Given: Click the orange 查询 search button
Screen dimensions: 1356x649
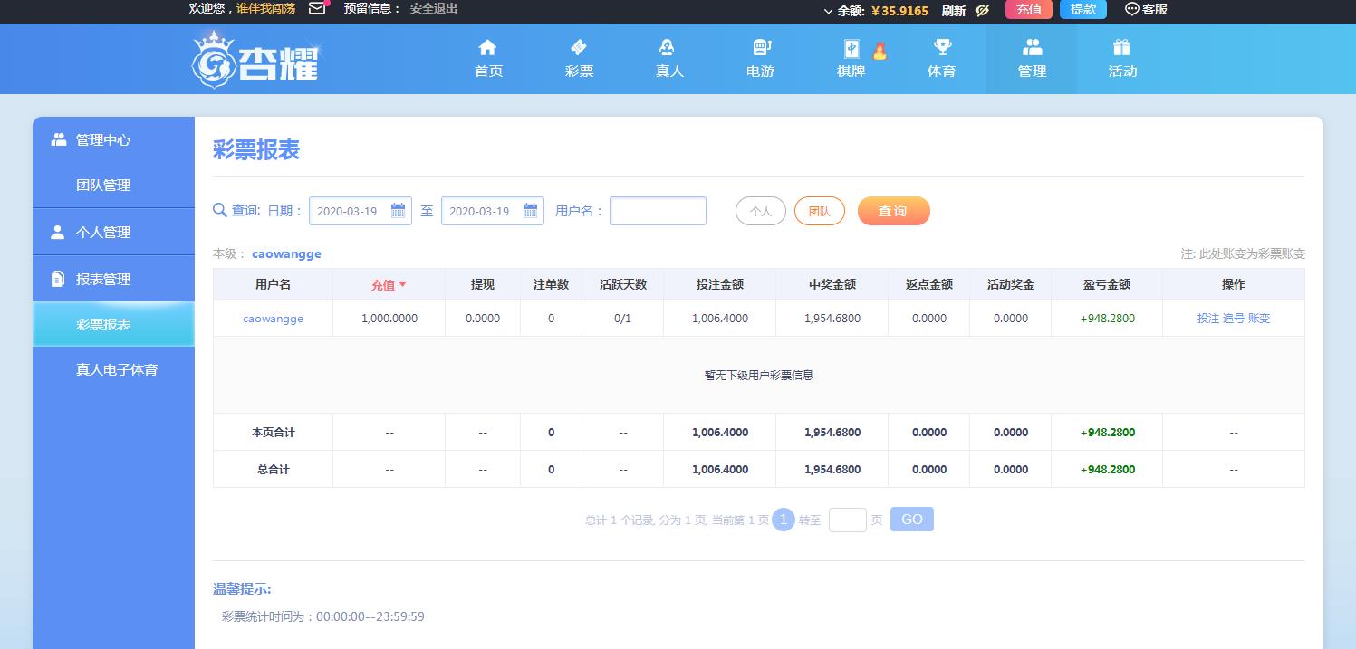Looking at the screenshot, I should coord(893,211).
